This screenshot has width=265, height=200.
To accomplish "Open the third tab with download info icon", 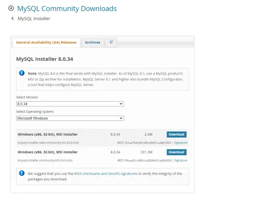I will [x=111, y=42].
